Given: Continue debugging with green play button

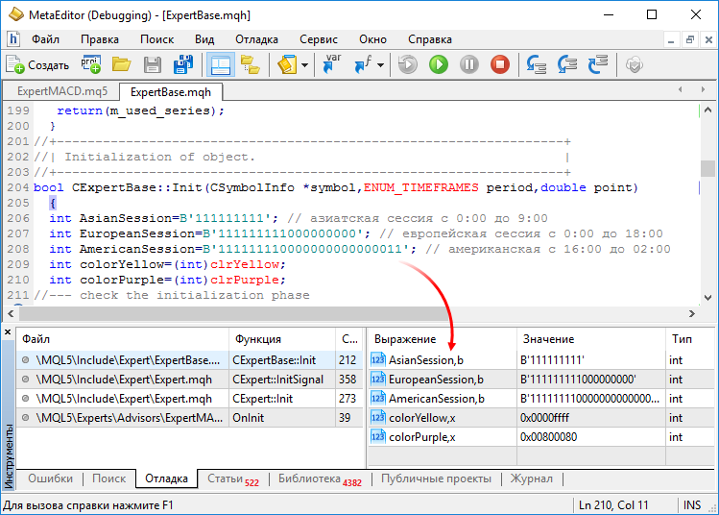Looking at the screenshot, I should pyautogui.click(x=439, y=64).
